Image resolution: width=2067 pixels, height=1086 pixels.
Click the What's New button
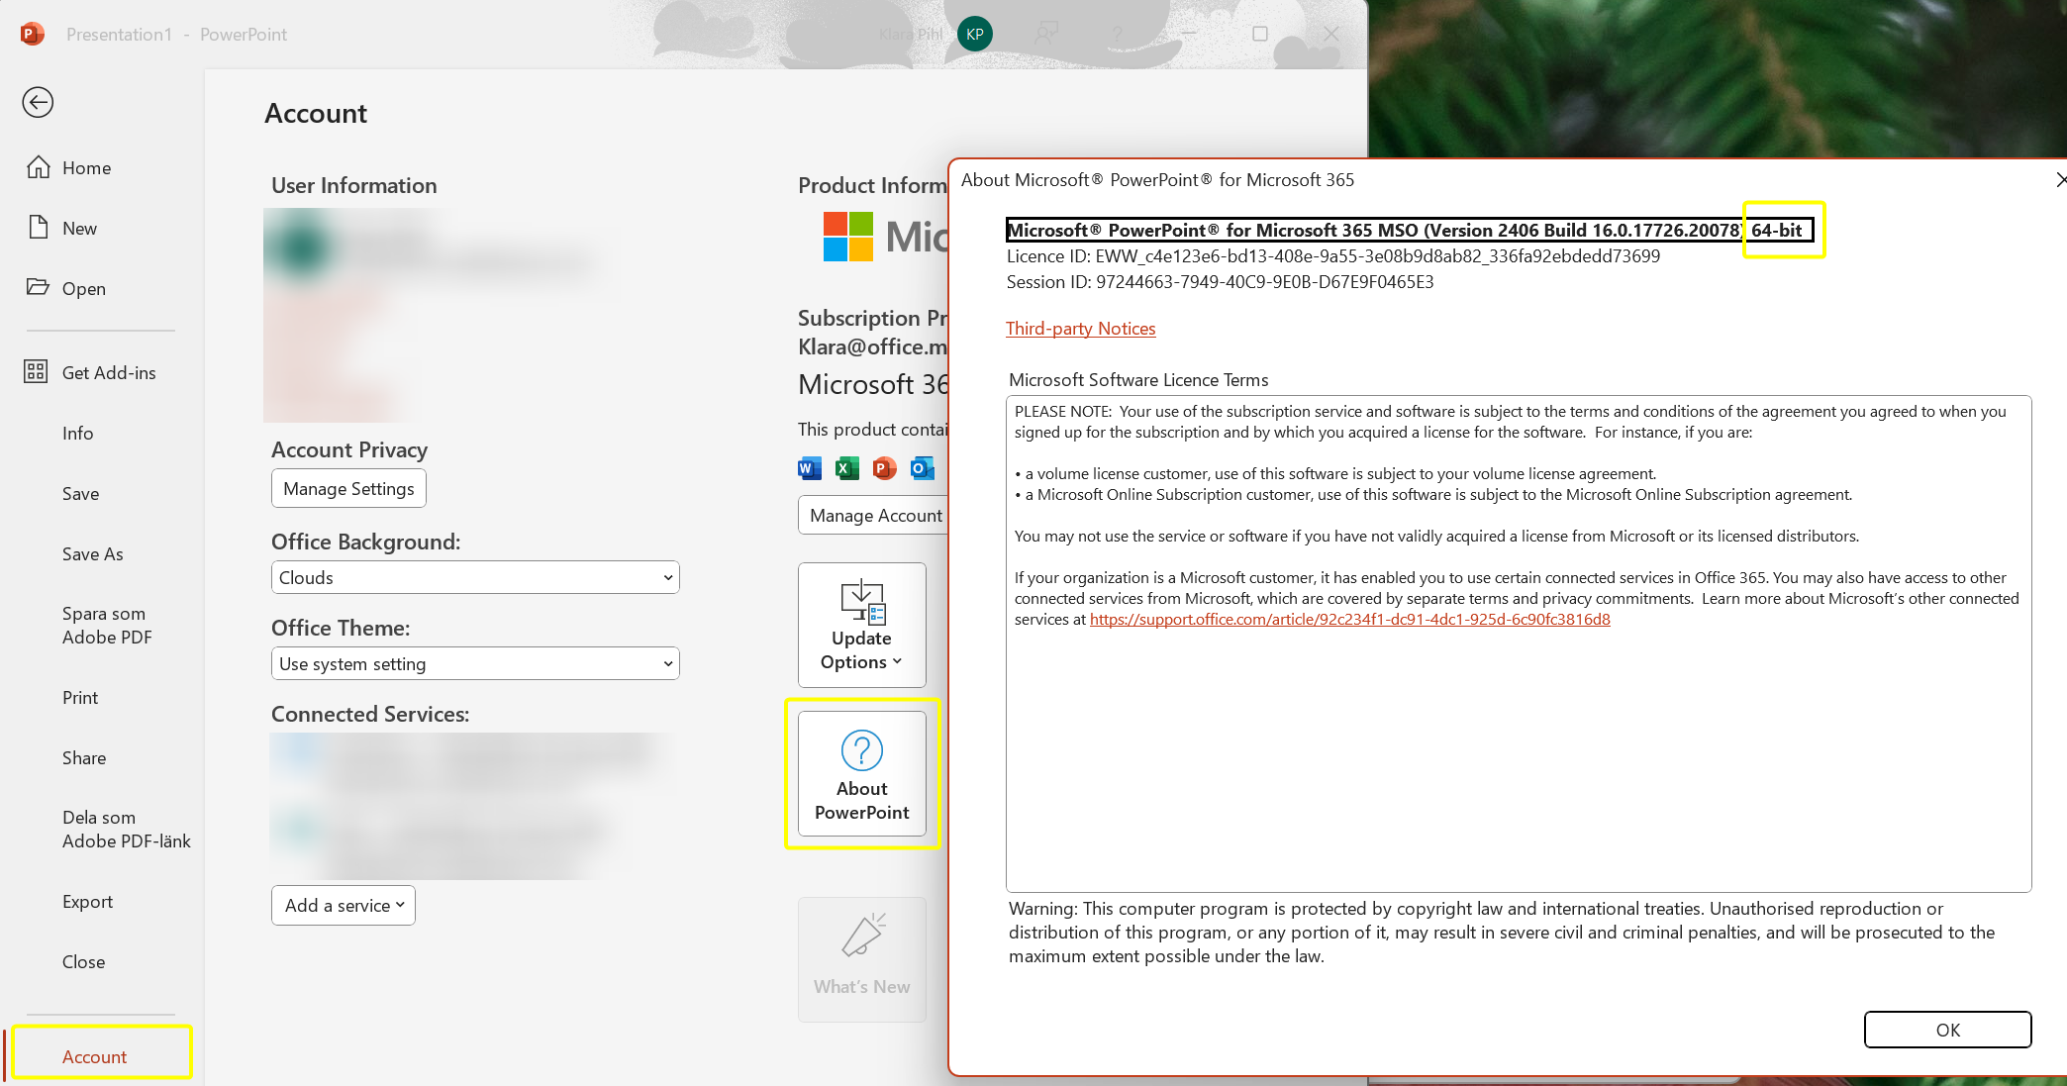pos(861,959)
